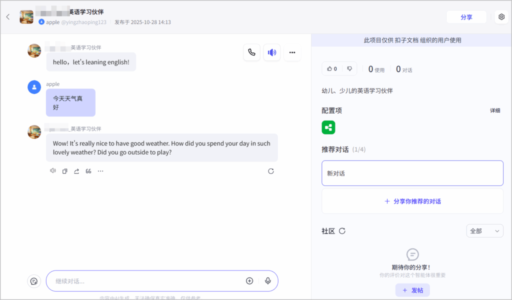Viewport: 512px width, 300px height.
Task: Share the bot reply via arrow icon
Action: coord(76,171)
